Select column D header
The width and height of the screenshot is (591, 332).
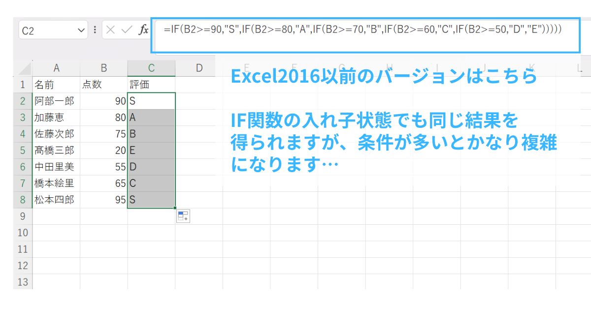199,68
